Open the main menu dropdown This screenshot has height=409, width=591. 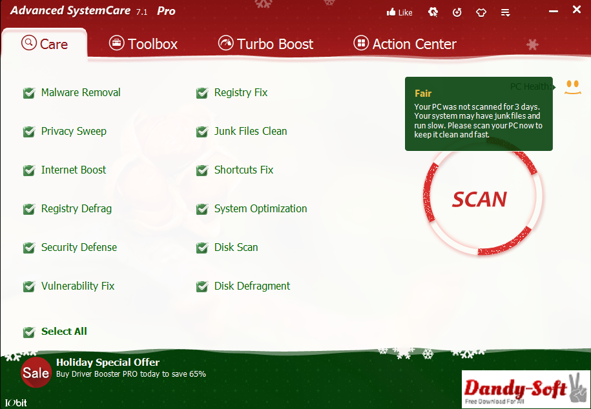(505, 12)
